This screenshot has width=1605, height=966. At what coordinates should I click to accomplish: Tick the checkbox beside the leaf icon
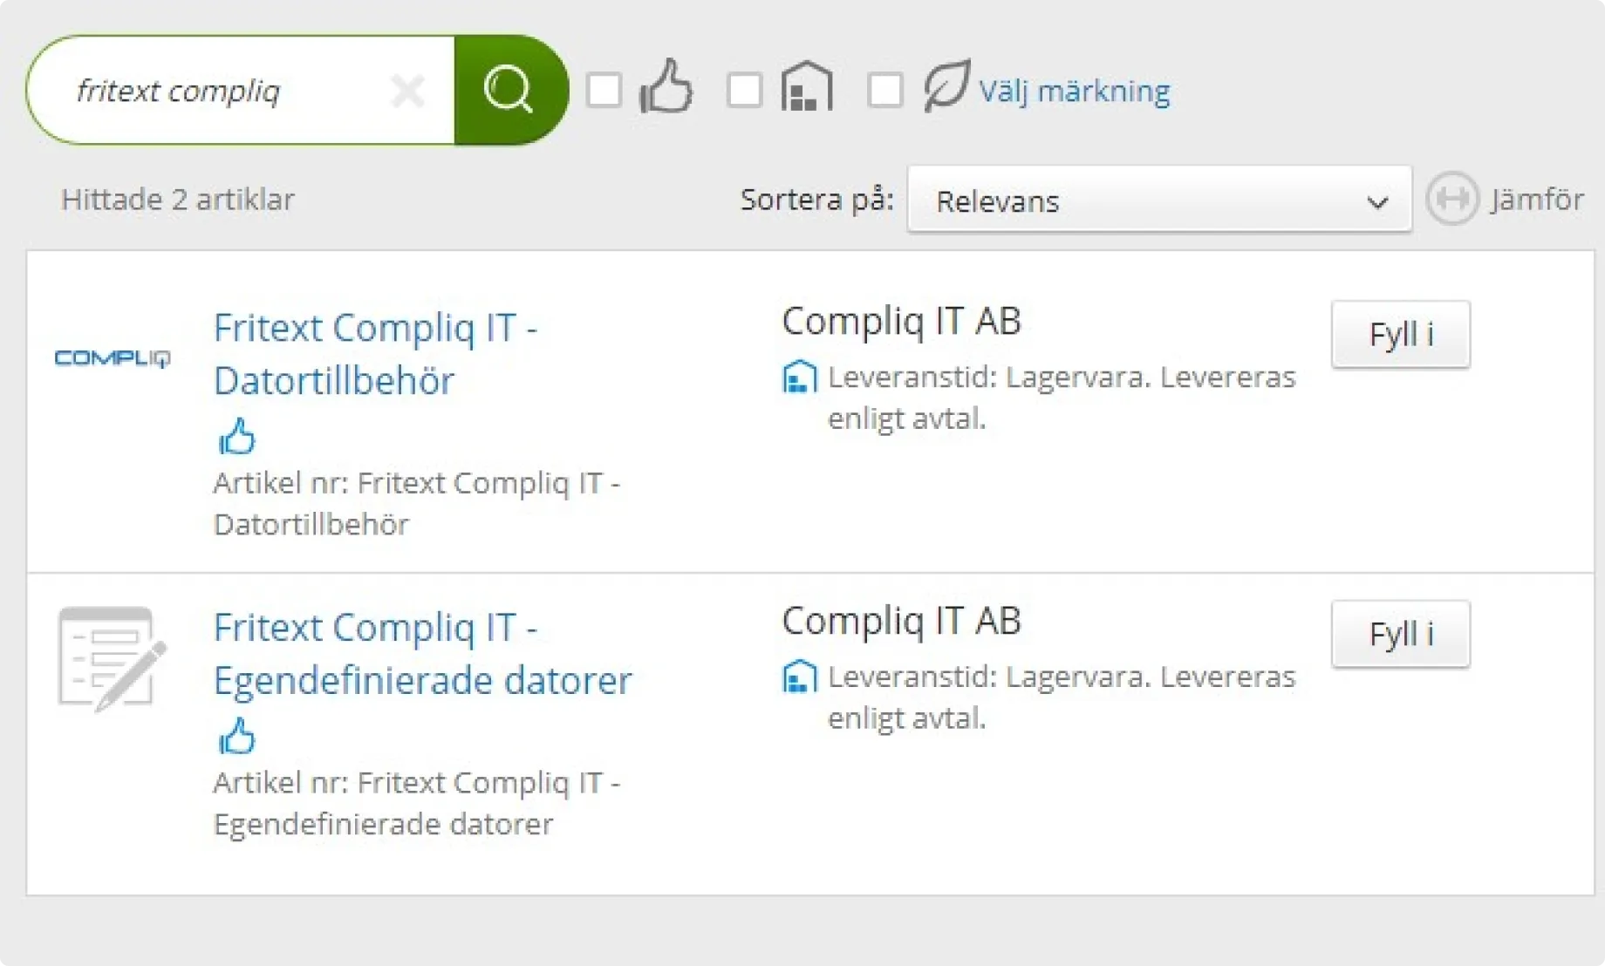pyautogui.click(x=885, y=90)
